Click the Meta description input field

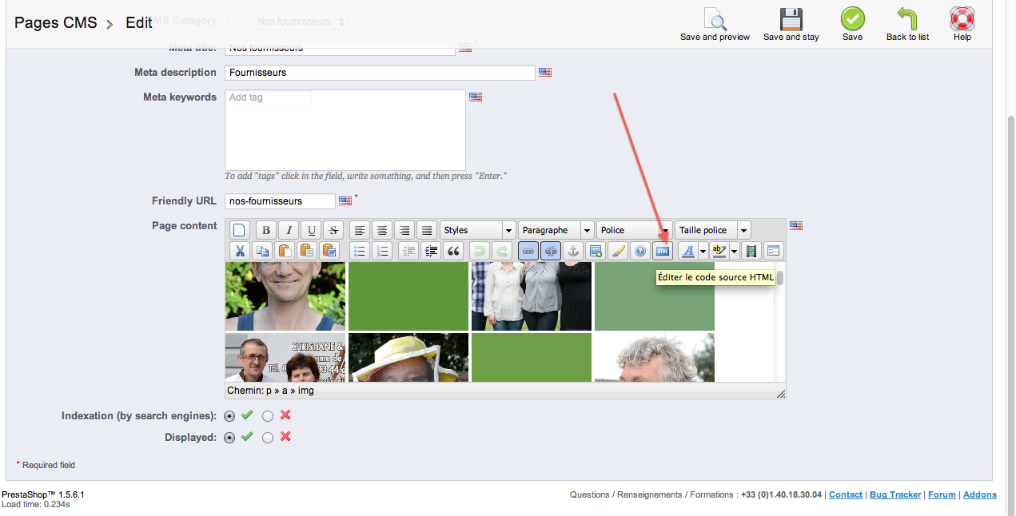point(380,73)
